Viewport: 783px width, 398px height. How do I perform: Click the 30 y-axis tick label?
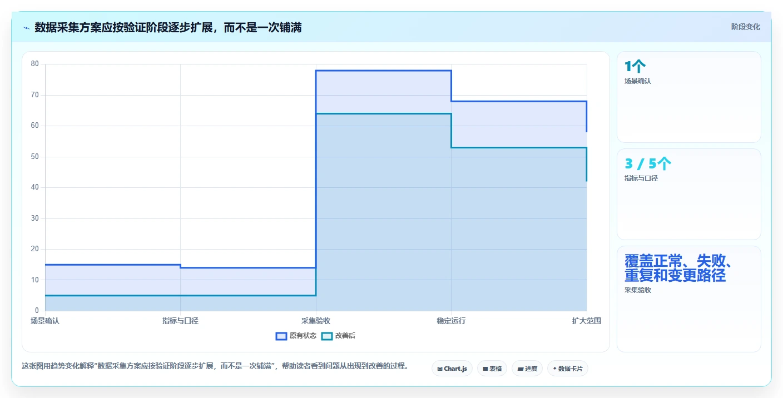click(x=35, y=218)
